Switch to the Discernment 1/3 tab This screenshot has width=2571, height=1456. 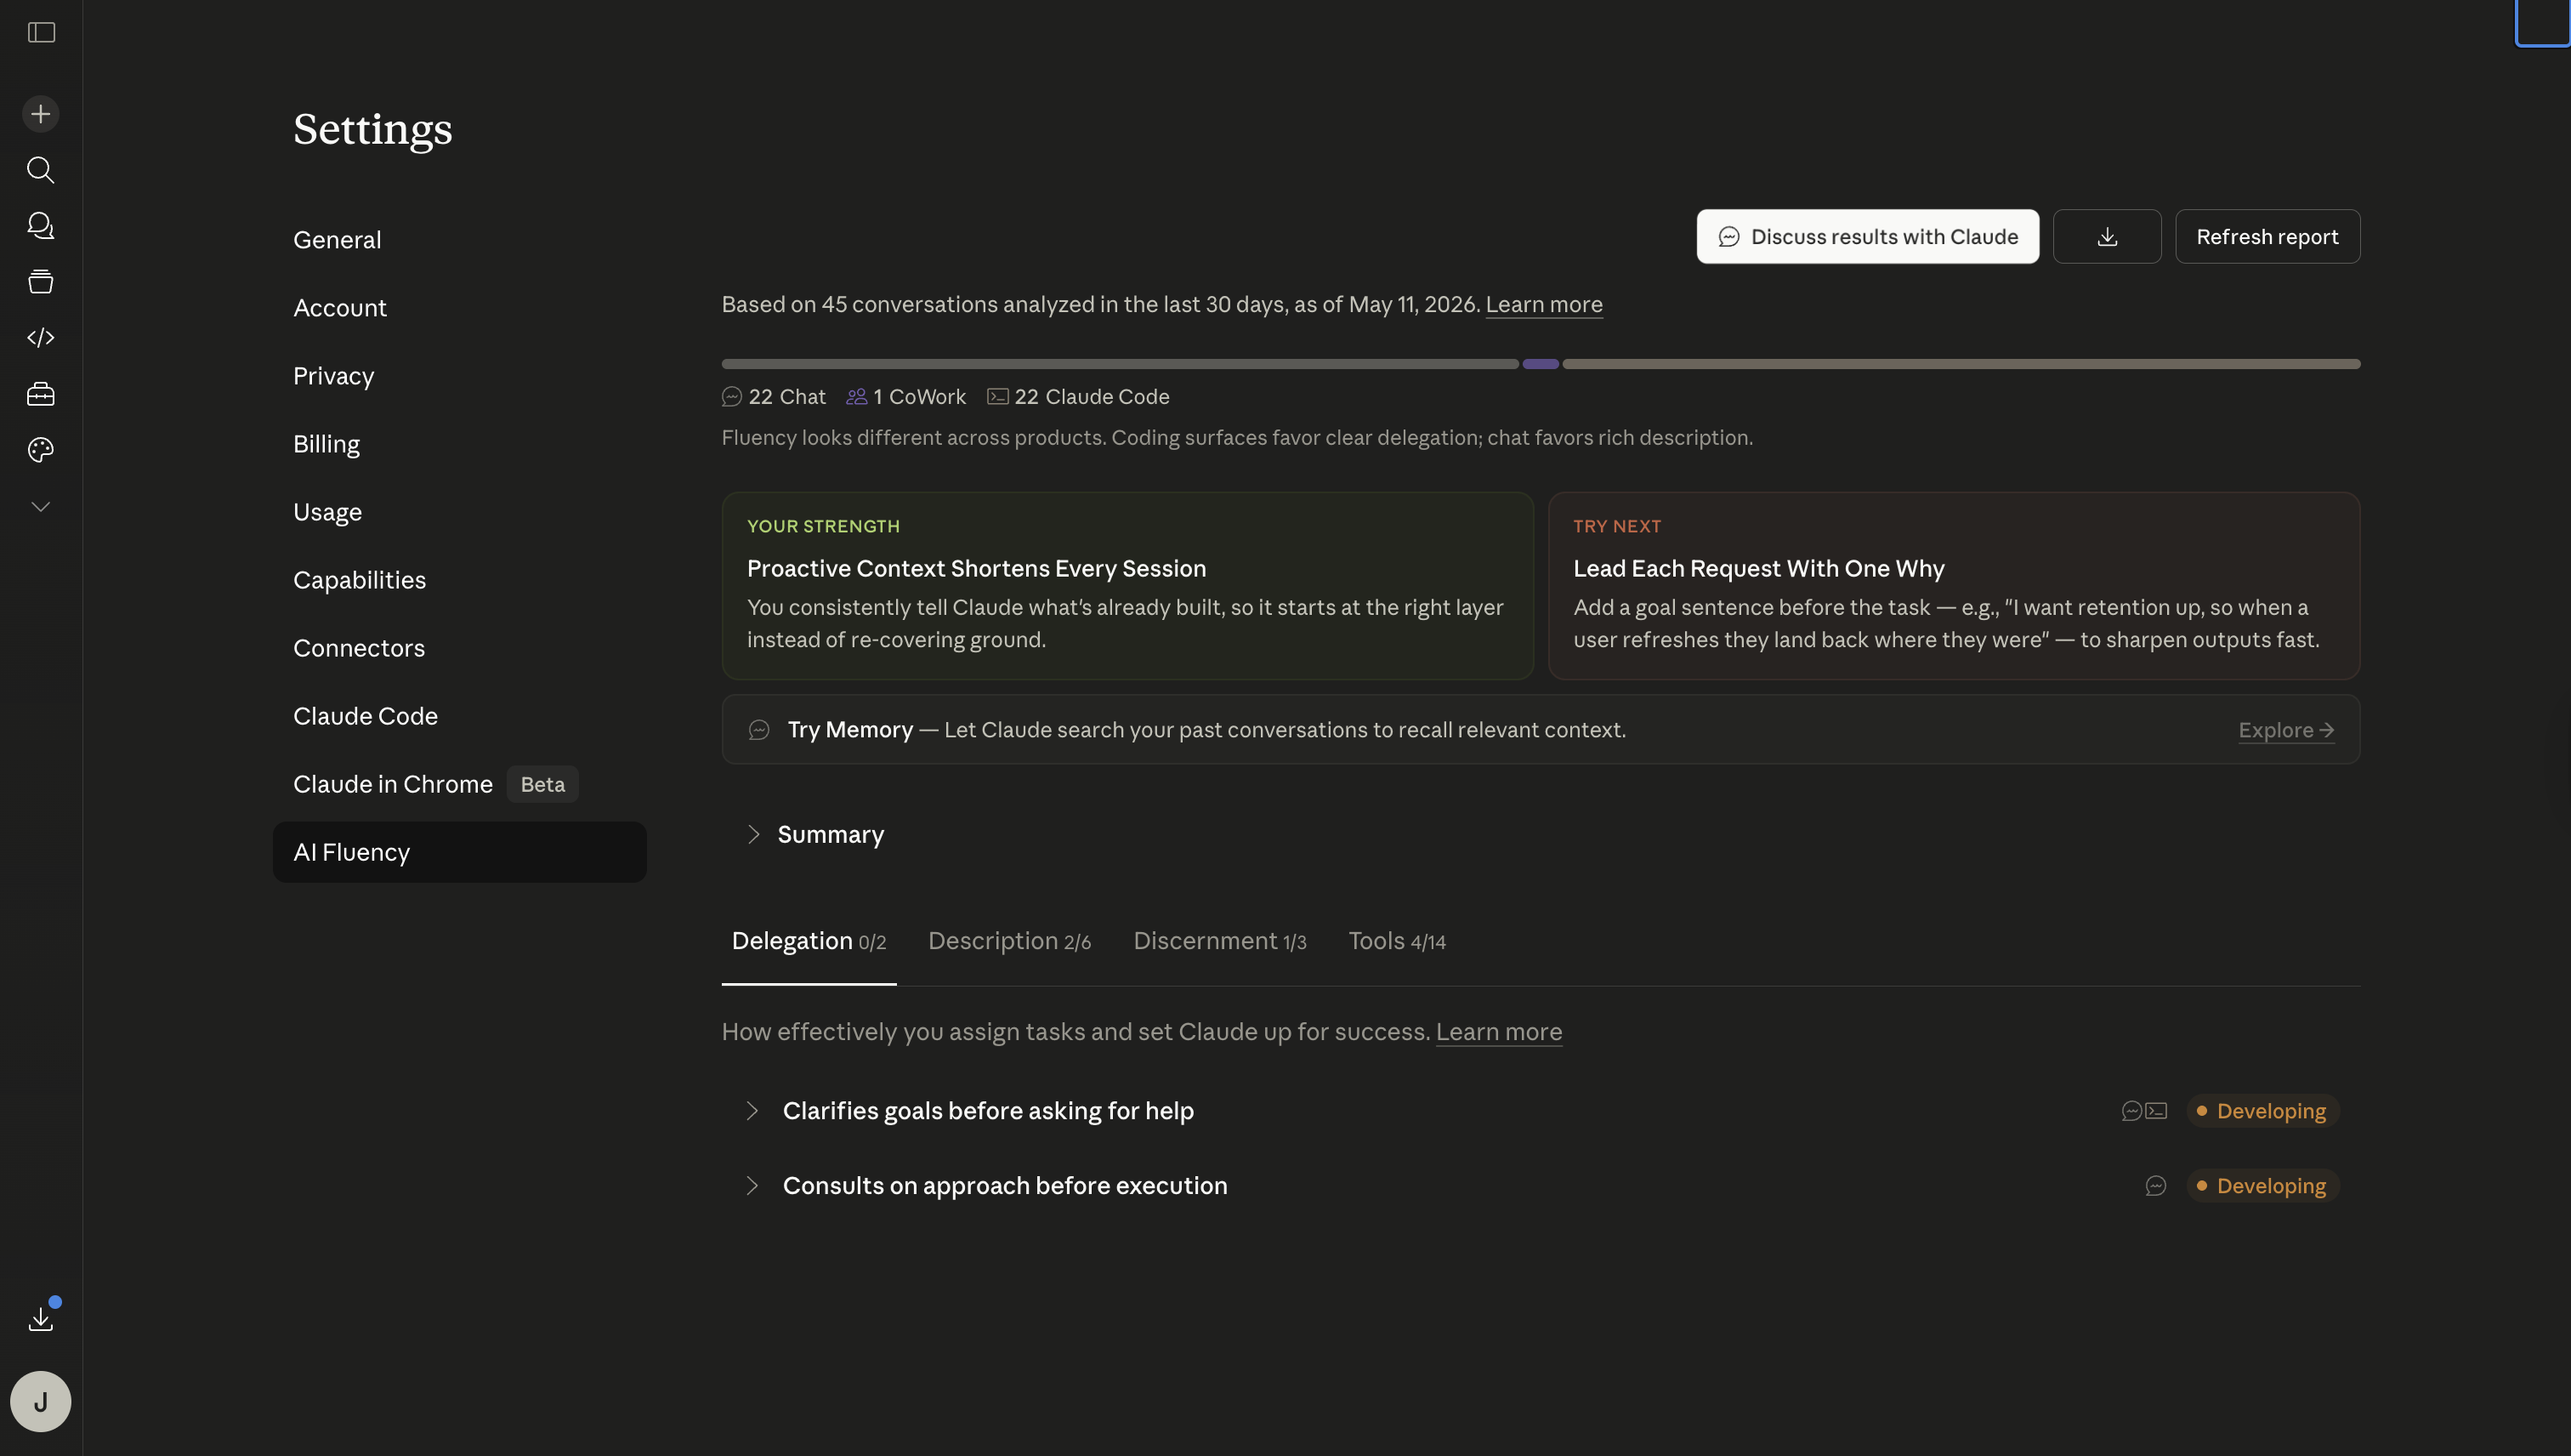[x=1219, y=942]
